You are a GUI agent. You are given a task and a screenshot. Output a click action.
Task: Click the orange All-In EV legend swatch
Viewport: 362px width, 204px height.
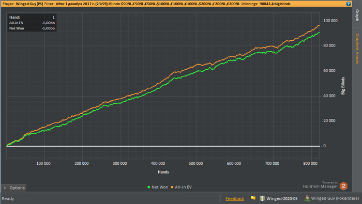coord(172,187)
